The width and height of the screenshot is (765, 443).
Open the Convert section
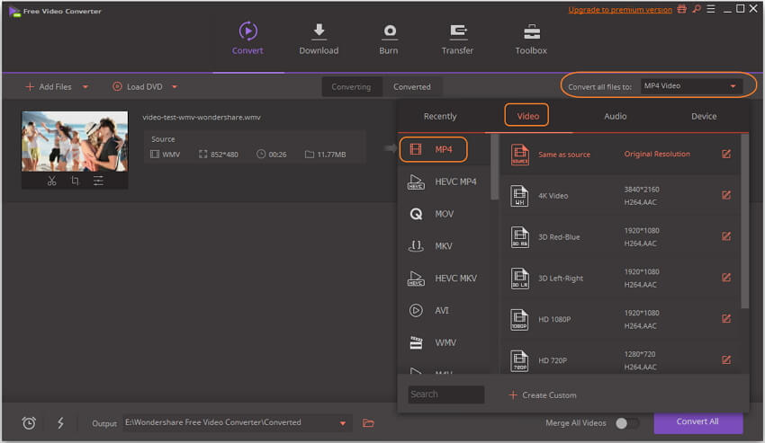coord(247,38)
